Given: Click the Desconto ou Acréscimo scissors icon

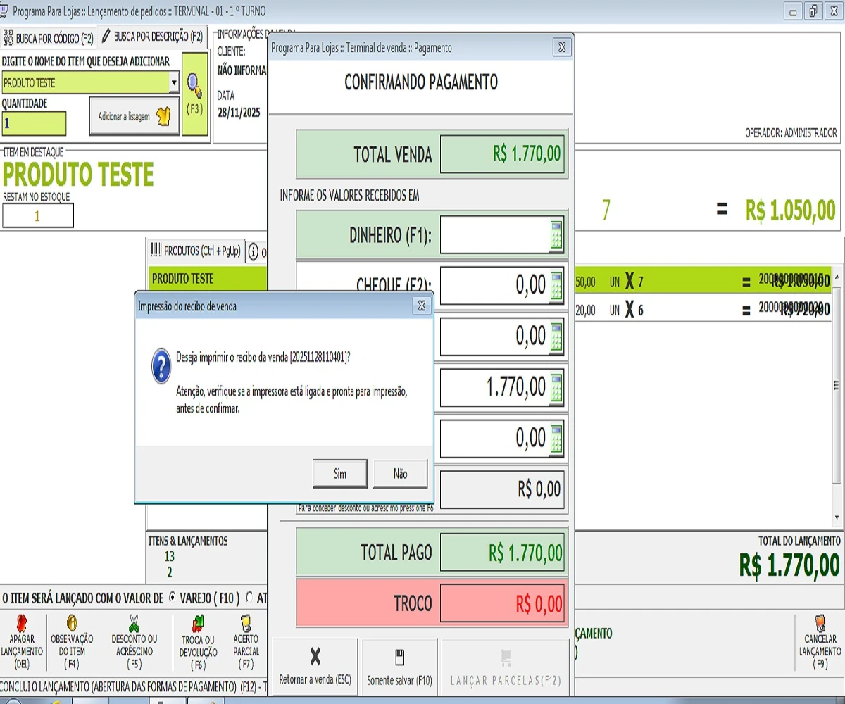Looking at the screenshot, I should pyautogui.click(x=134, y=624).
